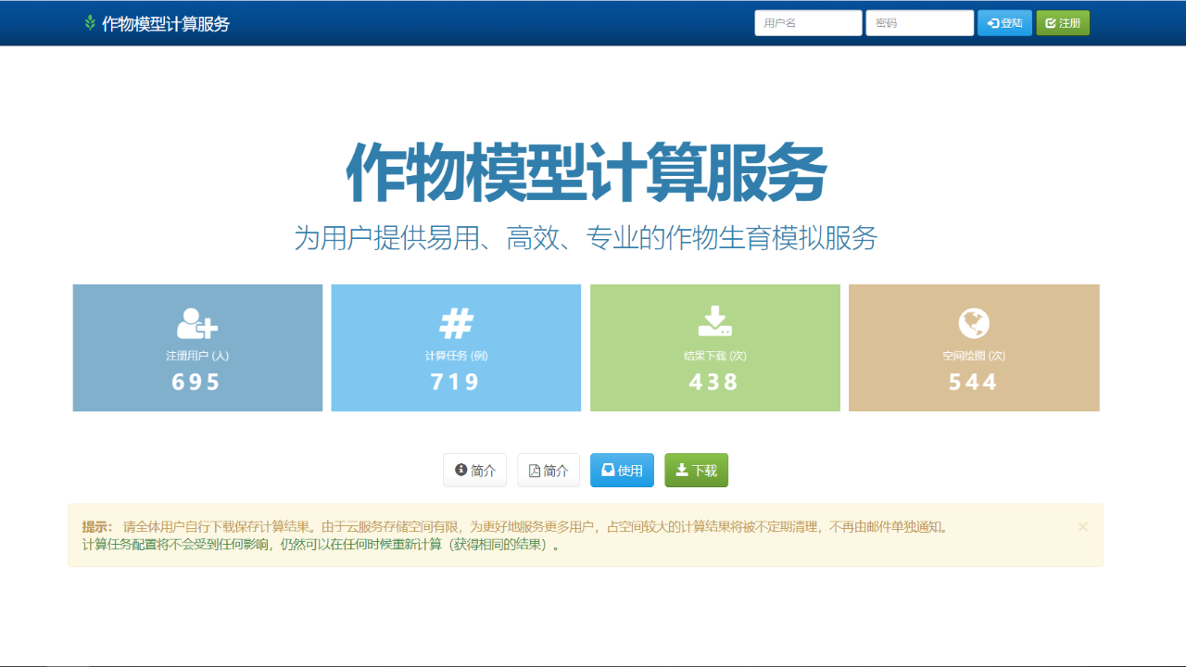Viewport: 1186px width, 667px height.
Task: Click the green leaf logo icon
Action: pyautogui.click(x=90, y=23)
